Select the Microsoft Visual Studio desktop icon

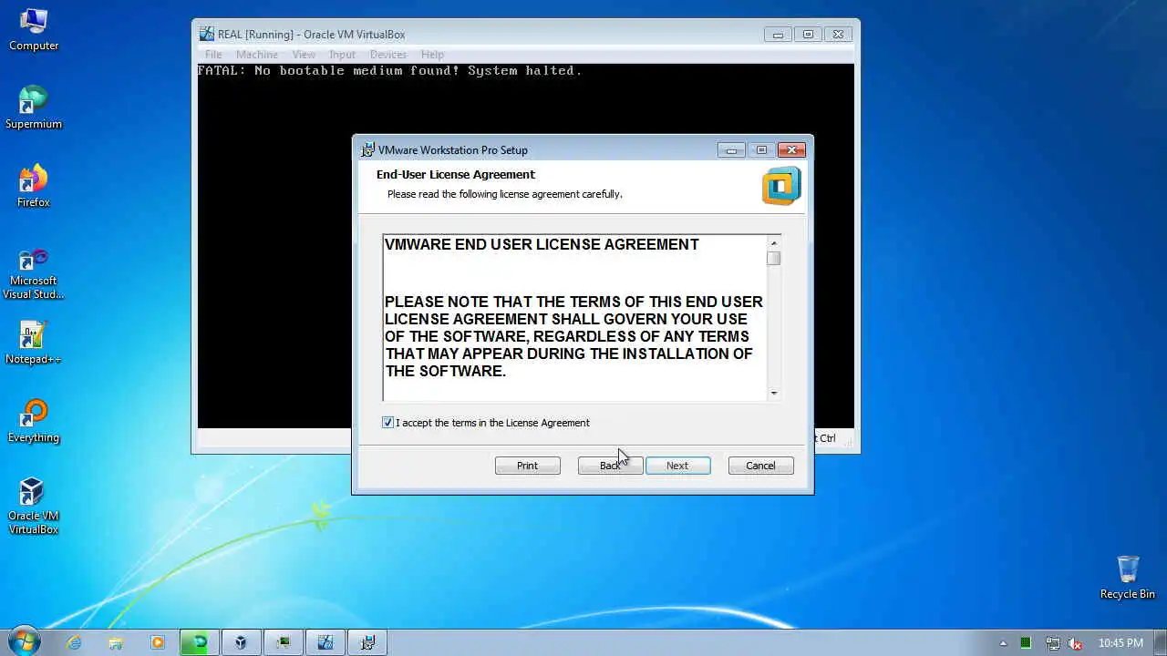point(34,272)
